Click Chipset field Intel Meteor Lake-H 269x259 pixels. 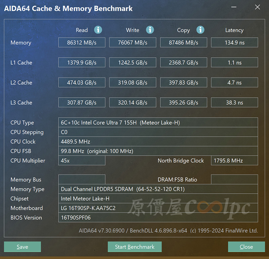(158, 198)
